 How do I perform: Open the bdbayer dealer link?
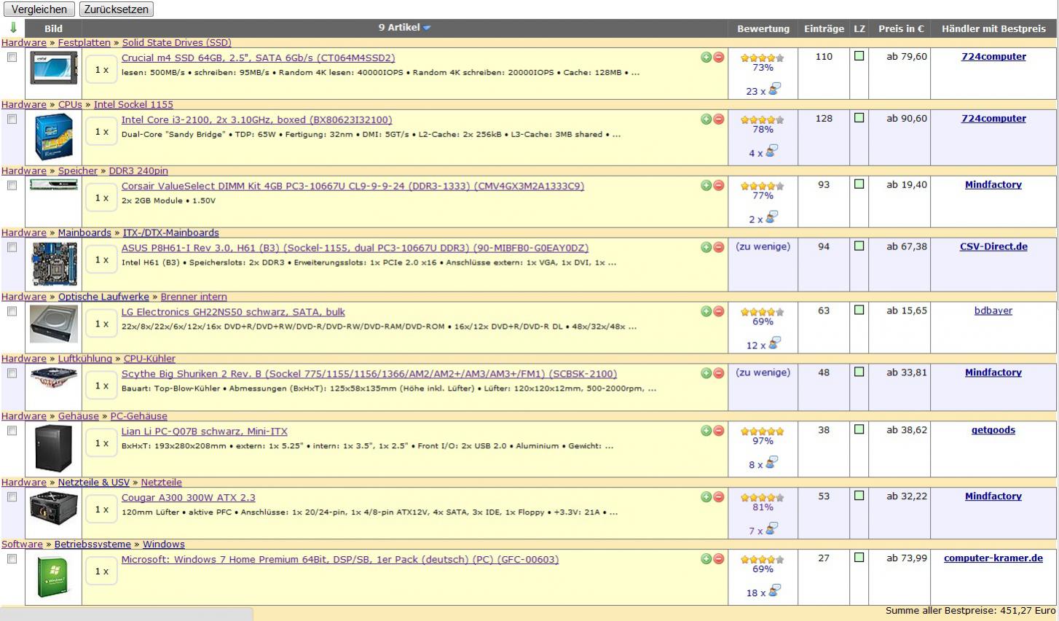pyautogui.click(x=993, y=310)
